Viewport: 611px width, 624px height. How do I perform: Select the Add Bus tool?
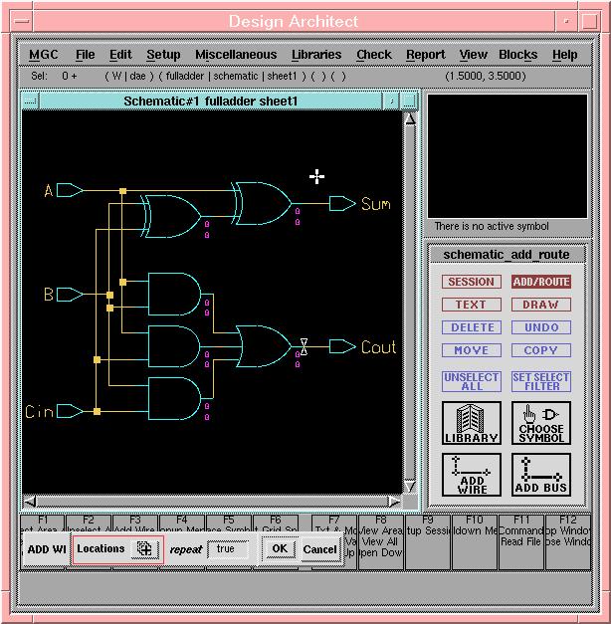pos(541,475)
